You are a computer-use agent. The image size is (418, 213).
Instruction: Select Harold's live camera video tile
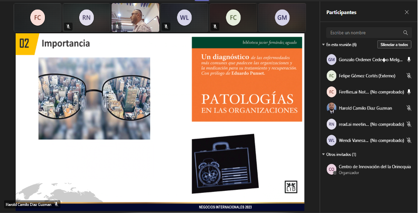pos(135,18)
